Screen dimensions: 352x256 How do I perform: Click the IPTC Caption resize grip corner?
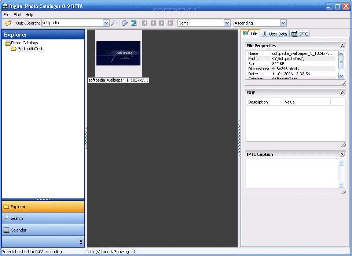click(344, 192)
